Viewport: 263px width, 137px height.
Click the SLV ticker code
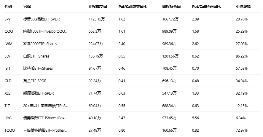pos(8,56)
